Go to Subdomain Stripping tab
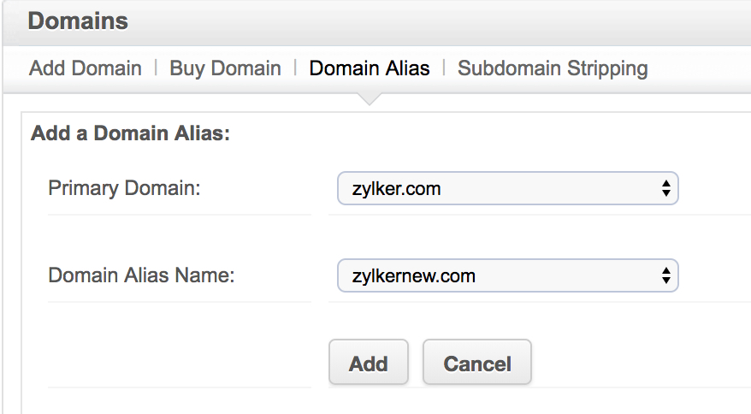Screen dimensions: 751x414 553,68
